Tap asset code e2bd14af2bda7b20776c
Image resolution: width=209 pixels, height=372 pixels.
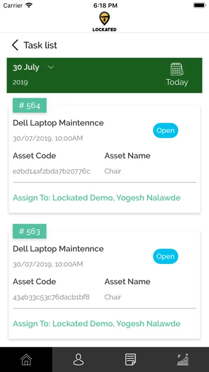[x=51, y=171]
